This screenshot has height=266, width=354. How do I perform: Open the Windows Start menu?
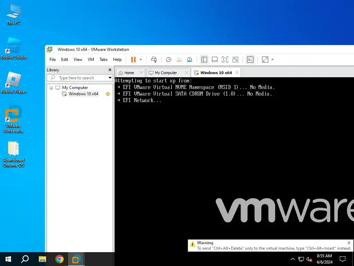click(x=8, y=259)
